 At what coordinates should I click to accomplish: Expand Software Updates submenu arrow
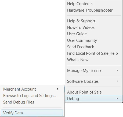pyautogui.click(x=117, y=81)
